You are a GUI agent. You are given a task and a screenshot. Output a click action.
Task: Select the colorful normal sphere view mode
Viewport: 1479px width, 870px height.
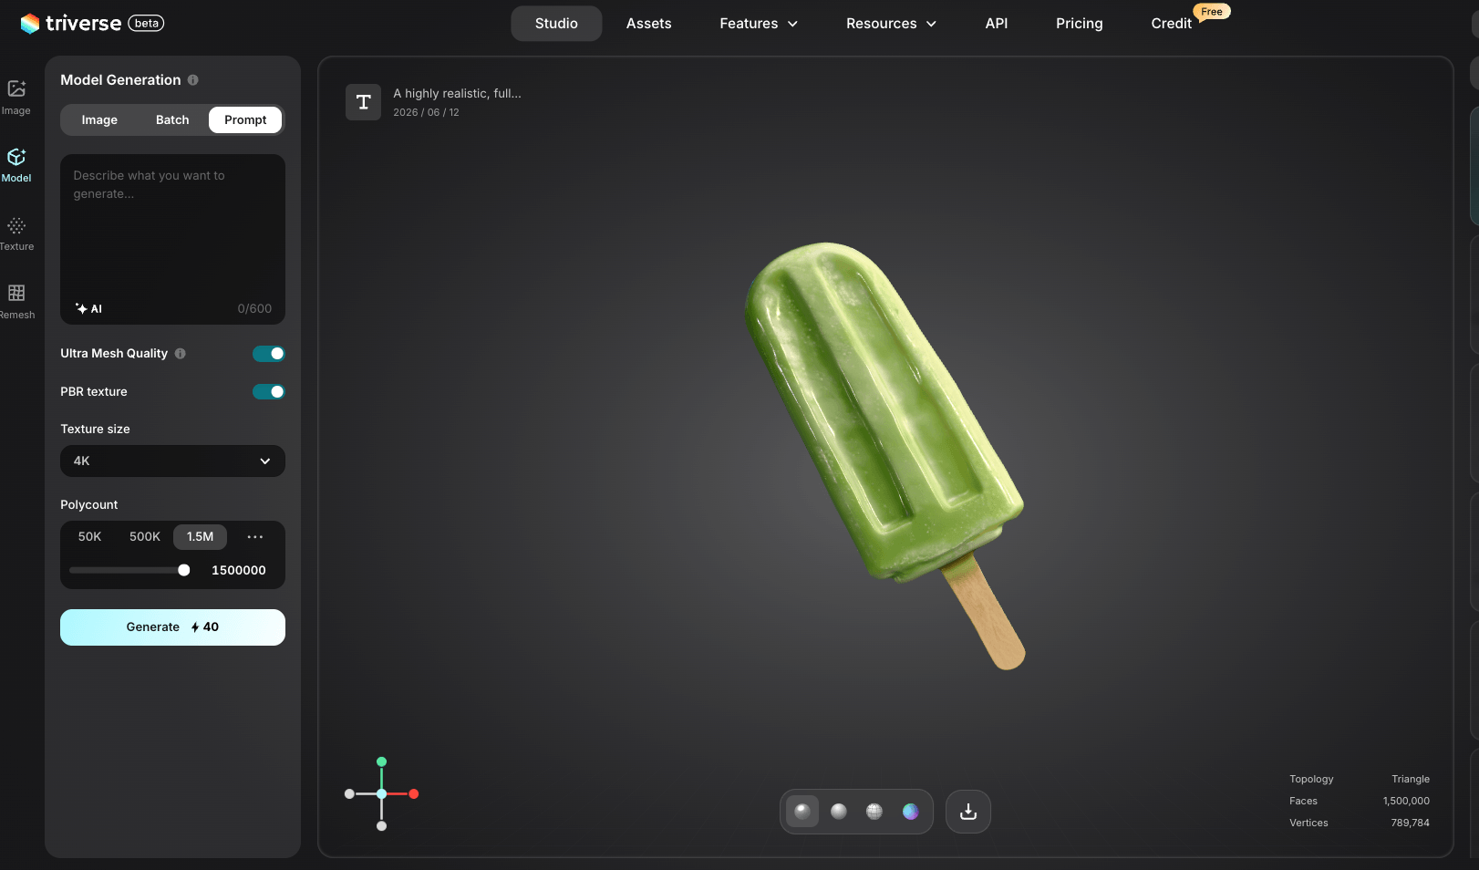click(910, 812)
